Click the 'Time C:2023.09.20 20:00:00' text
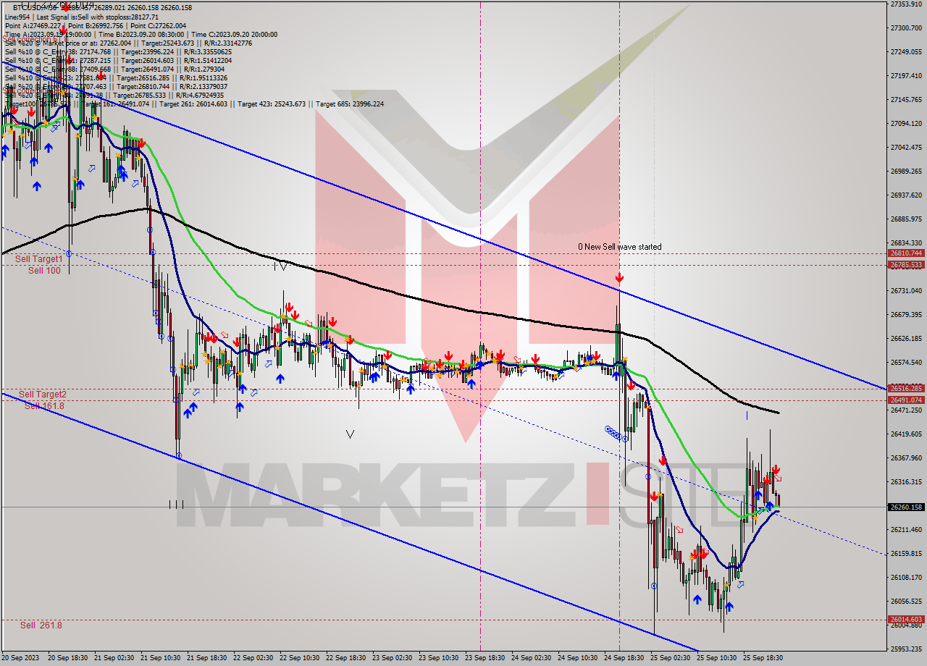This screenshot has width=927, height=666. pyautogui.click(x=235, y=34)
